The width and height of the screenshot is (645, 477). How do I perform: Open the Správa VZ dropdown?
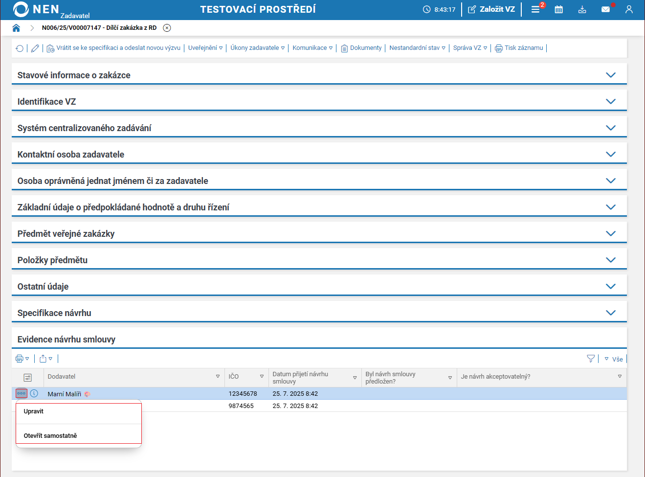coord(470,48)
